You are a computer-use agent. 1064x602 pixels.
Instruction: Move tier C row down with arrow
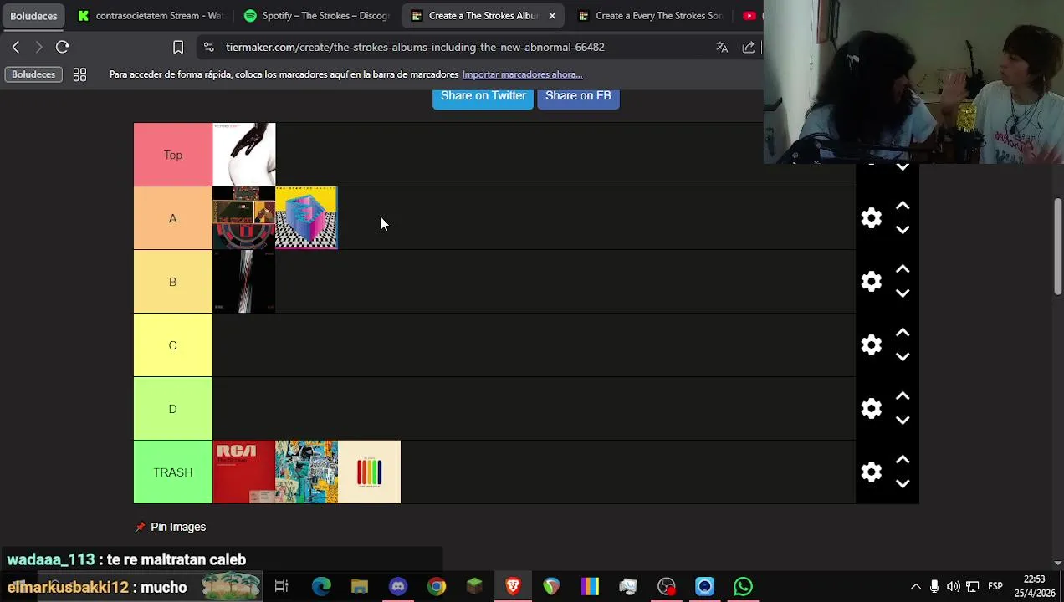[x=903, y=357]
